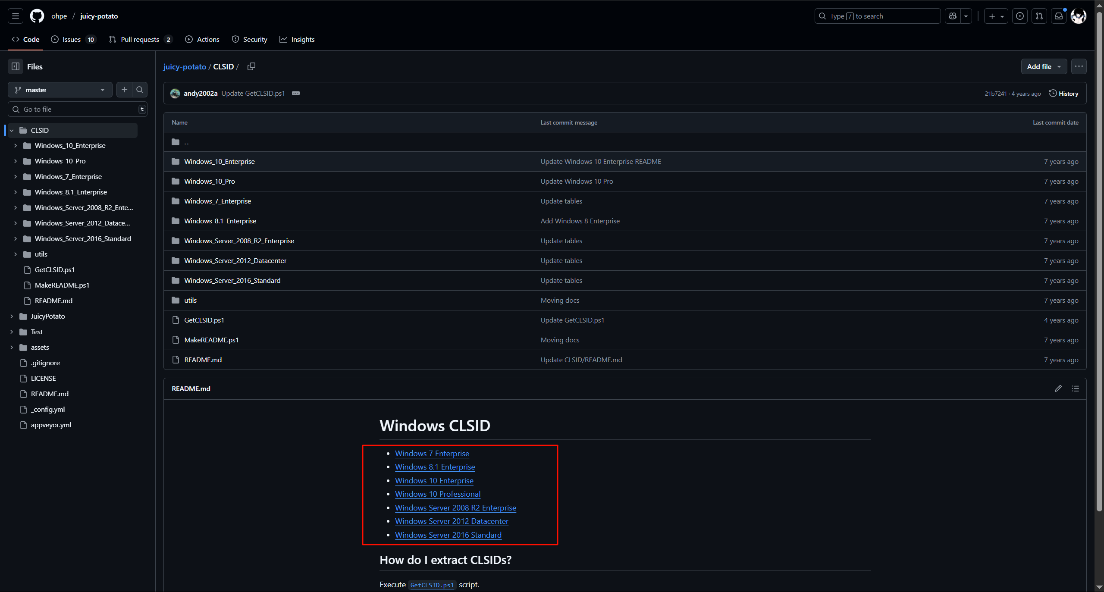Collapse the Files side panel

click(x=16, y=66)
